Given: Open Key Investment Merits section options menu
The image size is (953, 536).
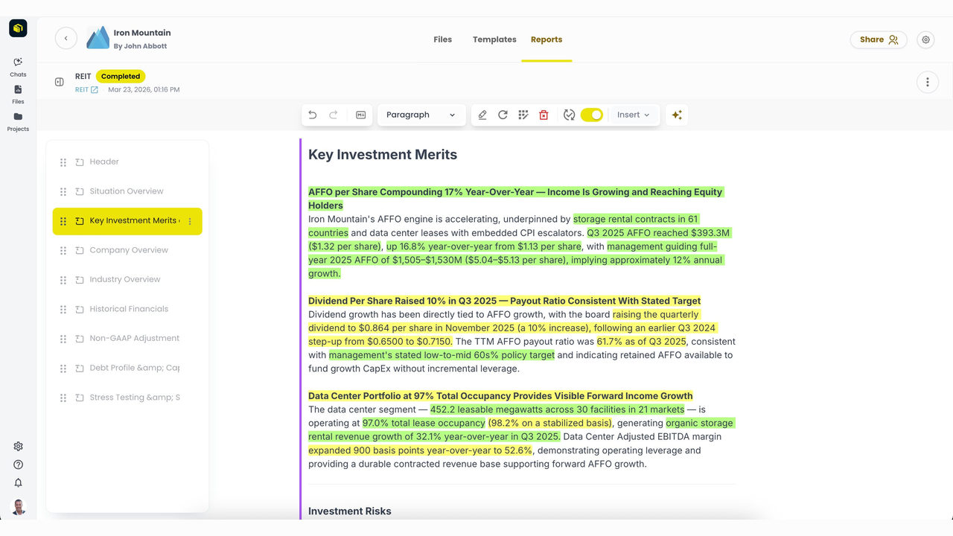Looking at the screenshot, I should click(190, 221).
